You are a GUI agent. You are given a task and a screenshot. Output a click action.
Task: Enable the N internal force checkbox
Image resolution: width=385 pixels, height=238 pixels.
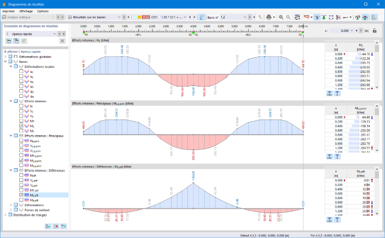click(21, 106)
